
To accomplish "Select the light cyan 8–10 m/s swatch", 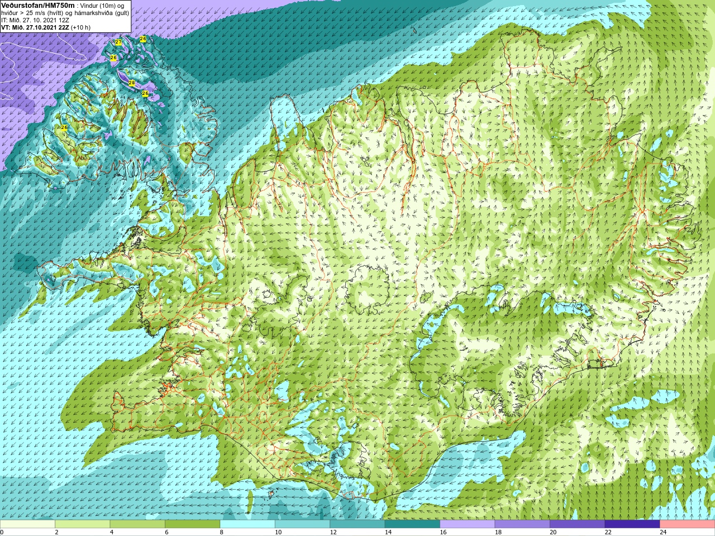I will (x=247, y=524).
